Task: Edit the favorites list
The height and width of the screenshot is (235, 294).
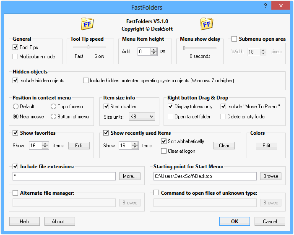Action: (x=79, y=146)
